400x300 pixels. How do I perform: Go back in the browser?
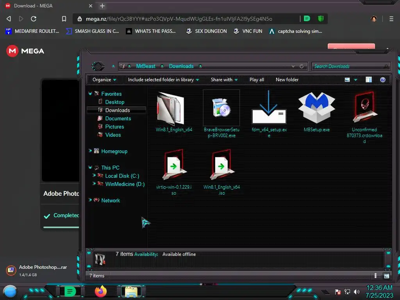[x=9, y=19]
